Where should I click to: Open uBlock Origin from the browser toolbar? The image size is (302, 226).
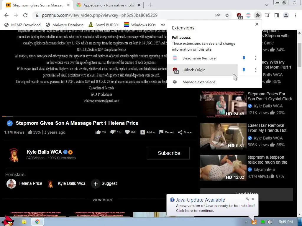click(x=239, y=16)
